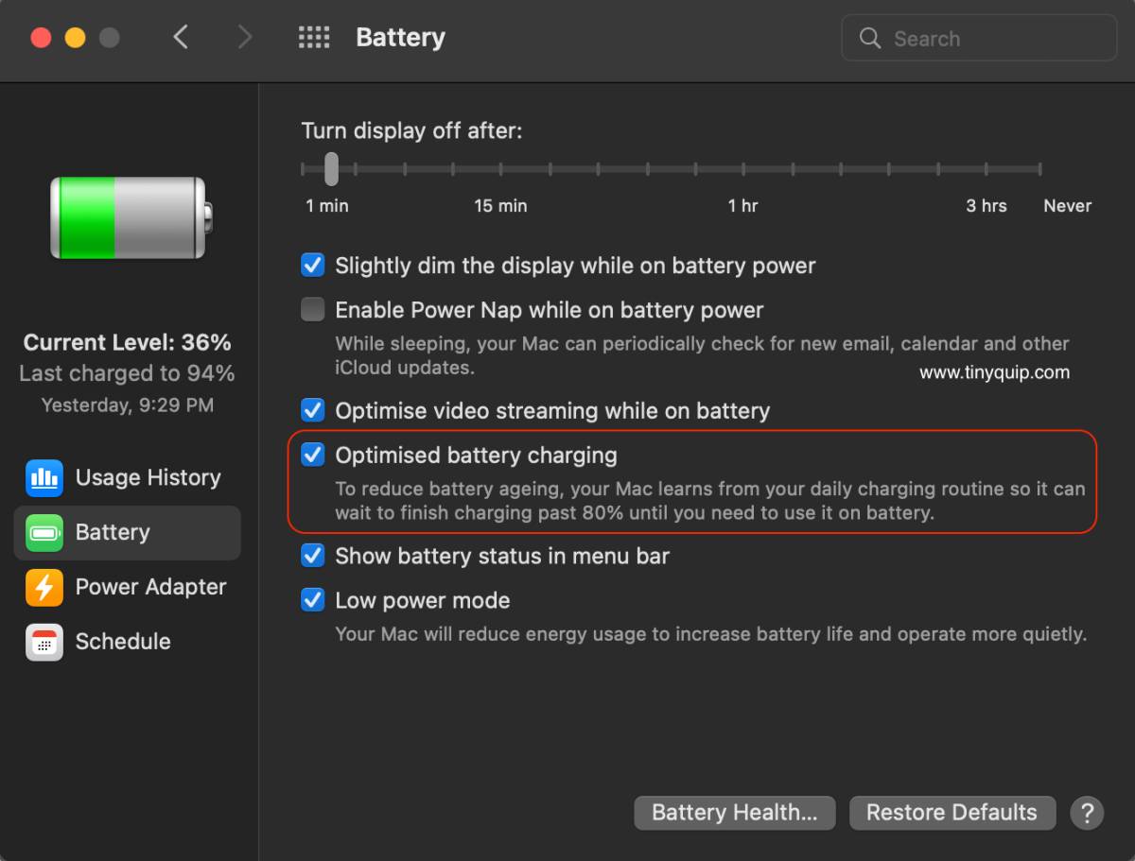Toggle Optimise video streaming while on battery
This screenshot has height=861, width=1135.
pos(312,410)
